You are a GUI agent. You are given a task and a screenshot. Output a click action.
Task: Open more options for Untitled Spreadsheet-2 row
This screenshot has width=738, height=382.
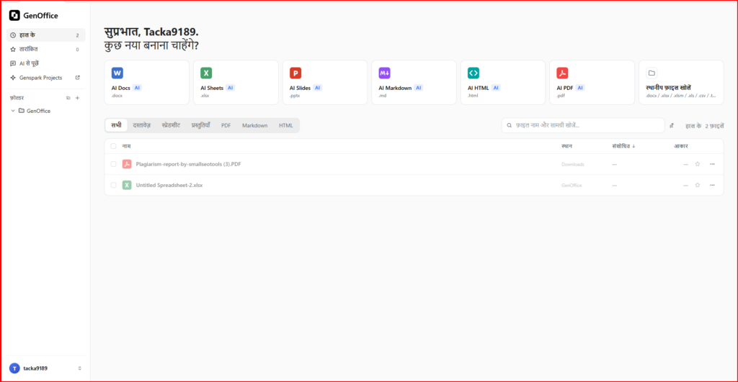click(x=712, y=185)
